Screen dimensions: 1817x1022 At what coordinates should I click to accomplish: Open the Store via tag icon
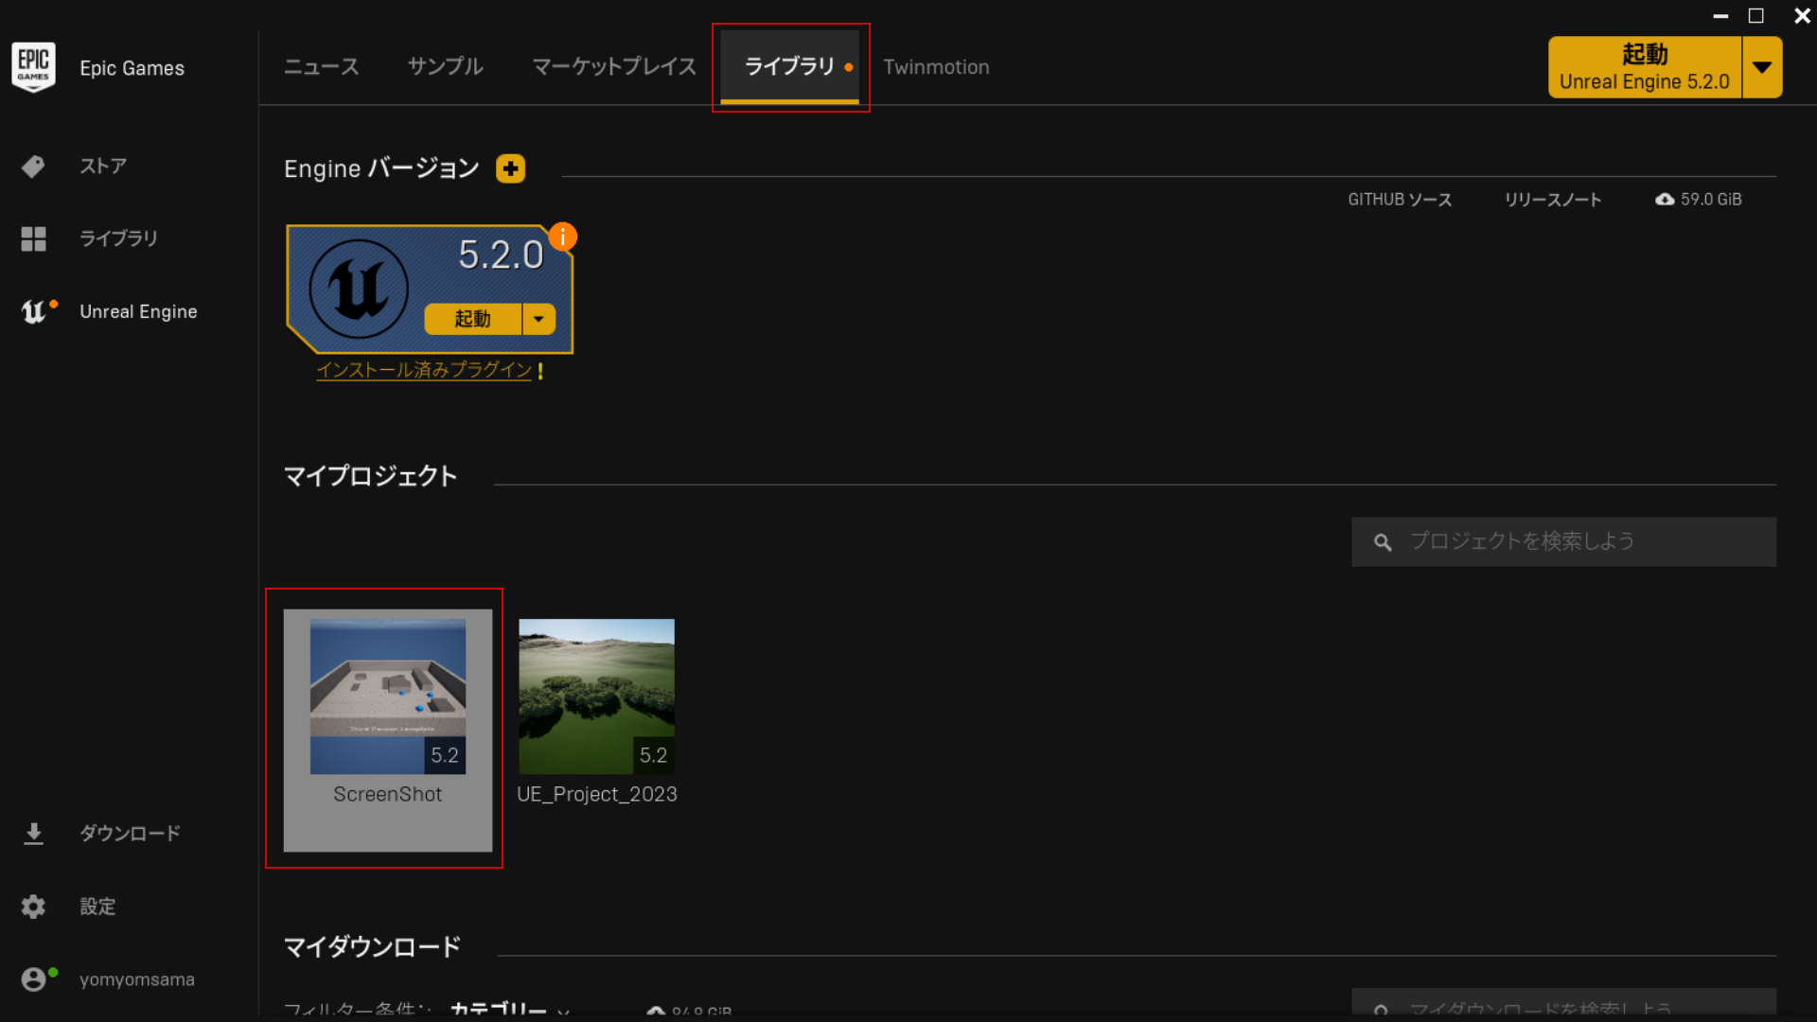(33, 167)
